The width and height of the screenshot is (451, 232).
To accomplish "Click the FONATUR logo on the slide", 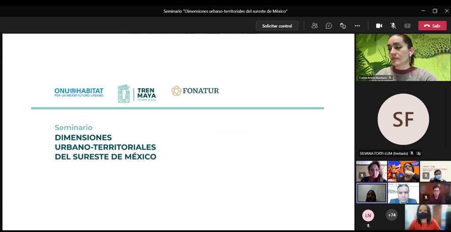I will (x=195, y=91).
